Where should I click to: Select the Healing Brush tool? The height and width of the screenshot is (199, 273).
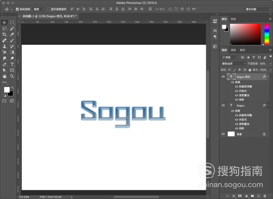4,41
